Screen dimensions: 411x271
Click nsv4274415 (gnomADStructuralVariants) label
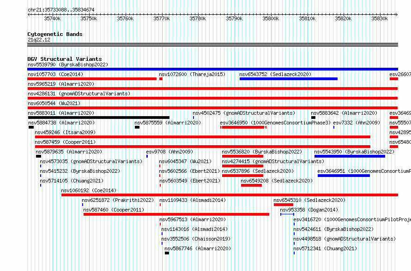(273, 161)
